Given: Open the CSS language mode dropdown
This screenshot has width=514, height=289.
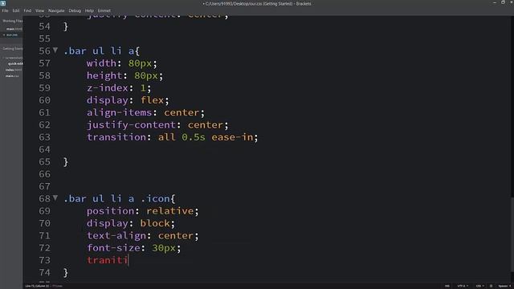Looking at the screenshot, I should point(480,286).
